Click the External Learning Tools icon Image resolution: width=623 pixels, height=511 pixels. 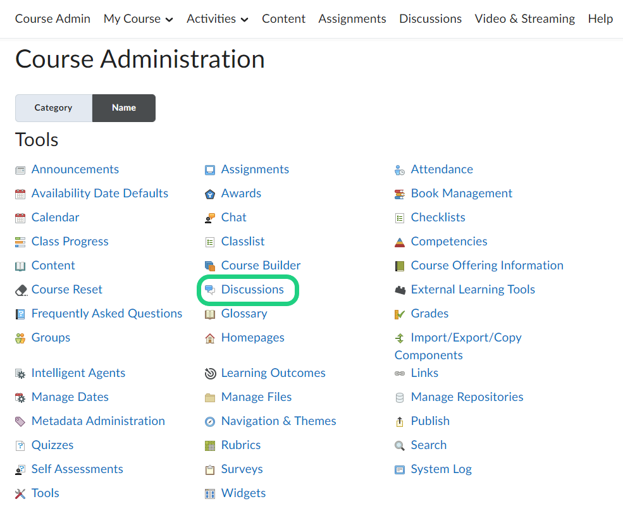tap(399, 290)
